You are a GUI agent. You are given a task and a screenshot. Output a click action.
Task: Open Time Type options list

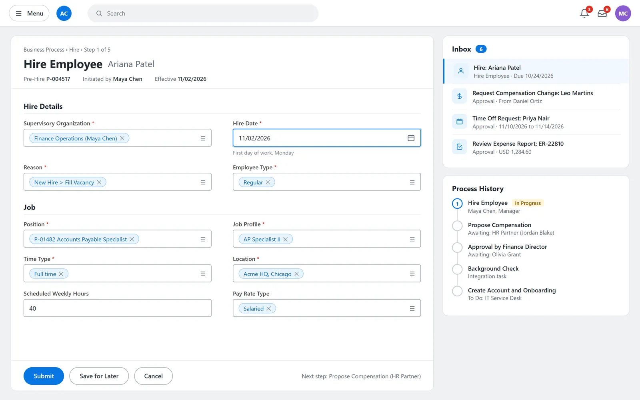coord(203,274)
